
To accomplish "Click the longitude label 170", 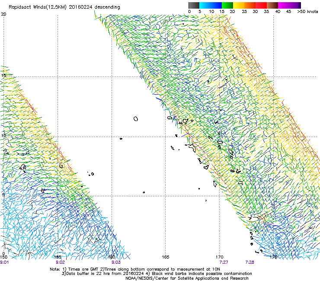I will 220,257.
